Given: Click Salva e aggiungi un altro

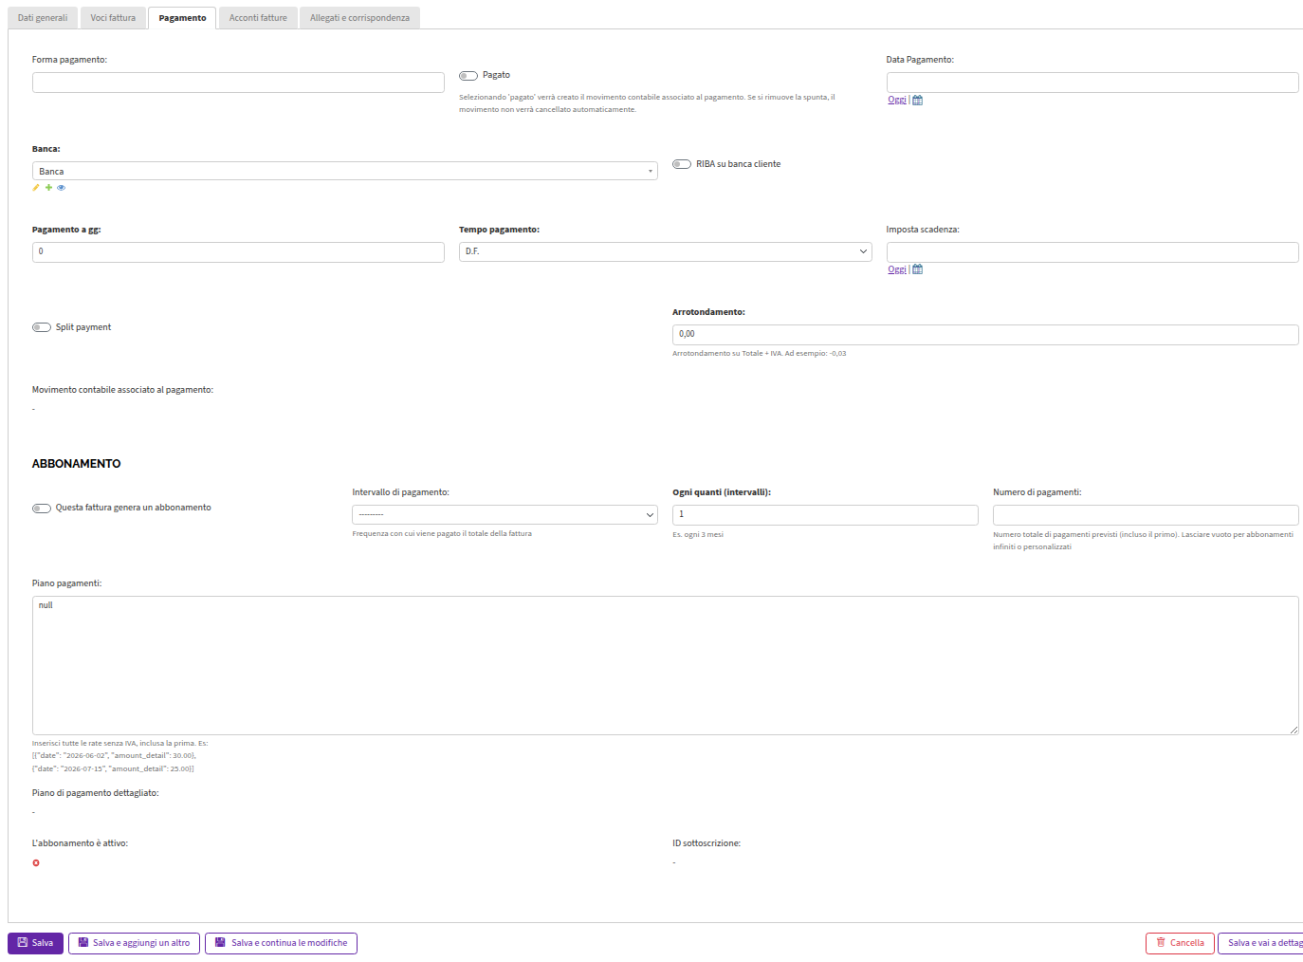Looking at the screenshot, I should point(134,943).
